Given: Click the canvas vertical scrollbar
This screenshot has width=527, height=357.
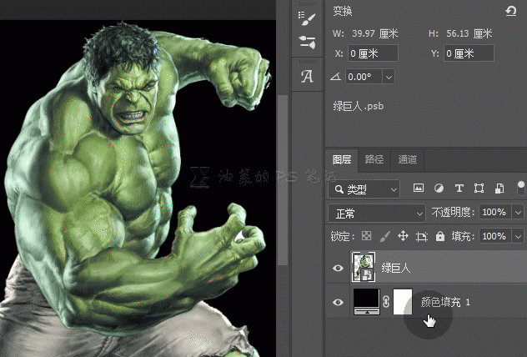Looking at the screenshot, I should tap(284, 180).
